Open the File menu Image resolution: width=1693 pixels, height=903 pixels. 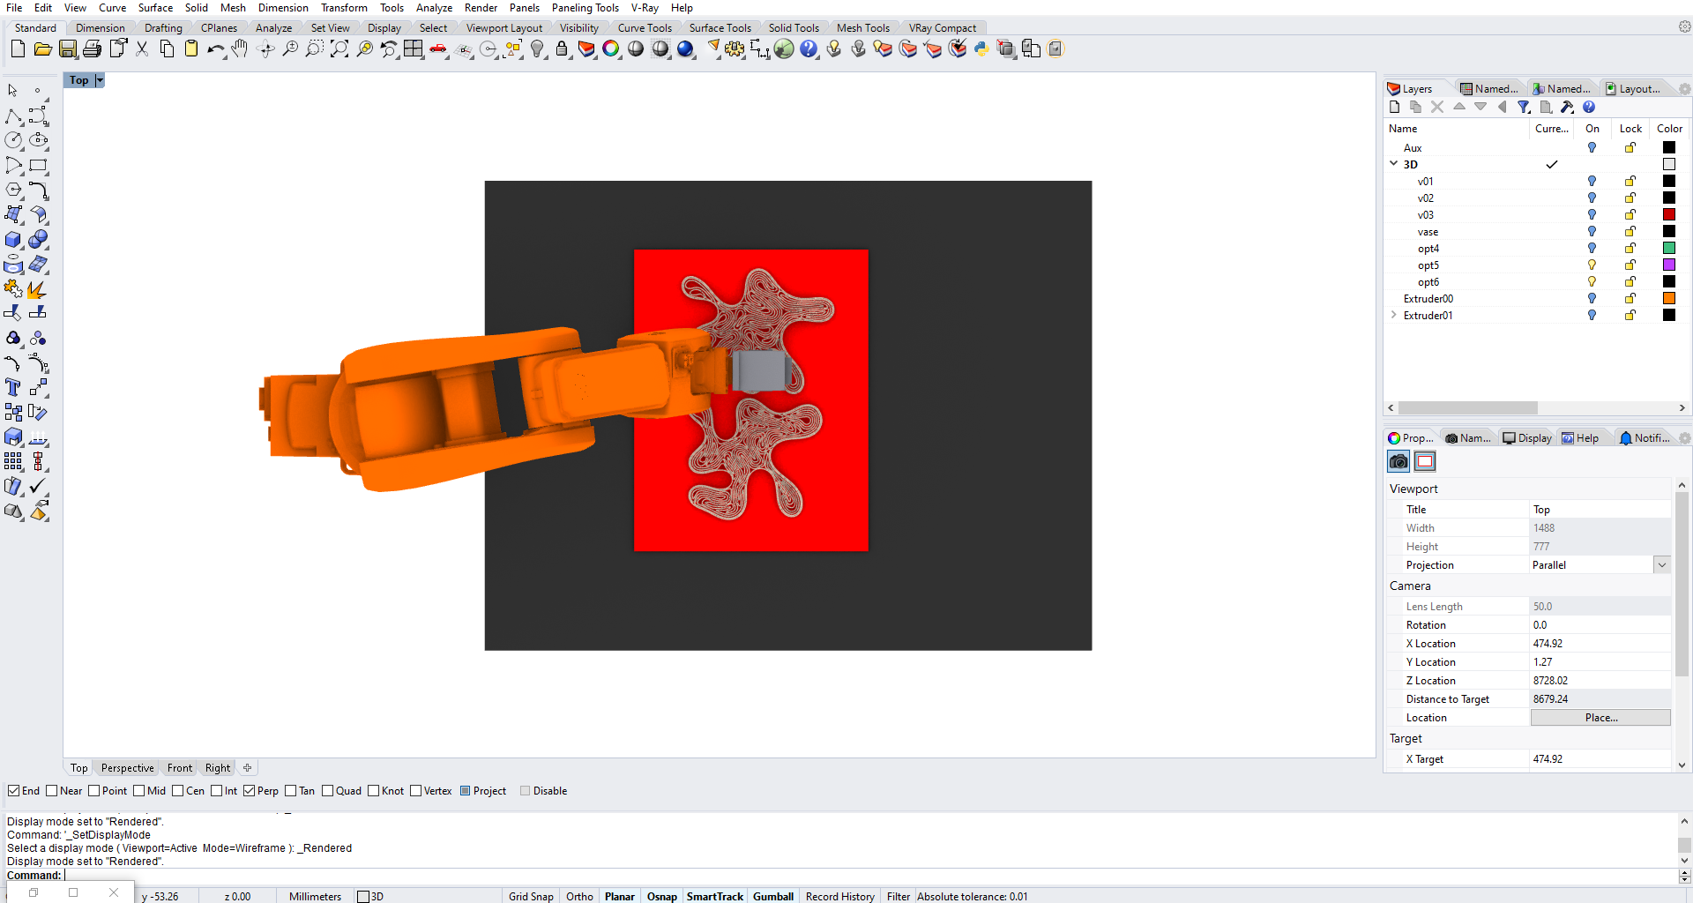[x=14, y=8]
